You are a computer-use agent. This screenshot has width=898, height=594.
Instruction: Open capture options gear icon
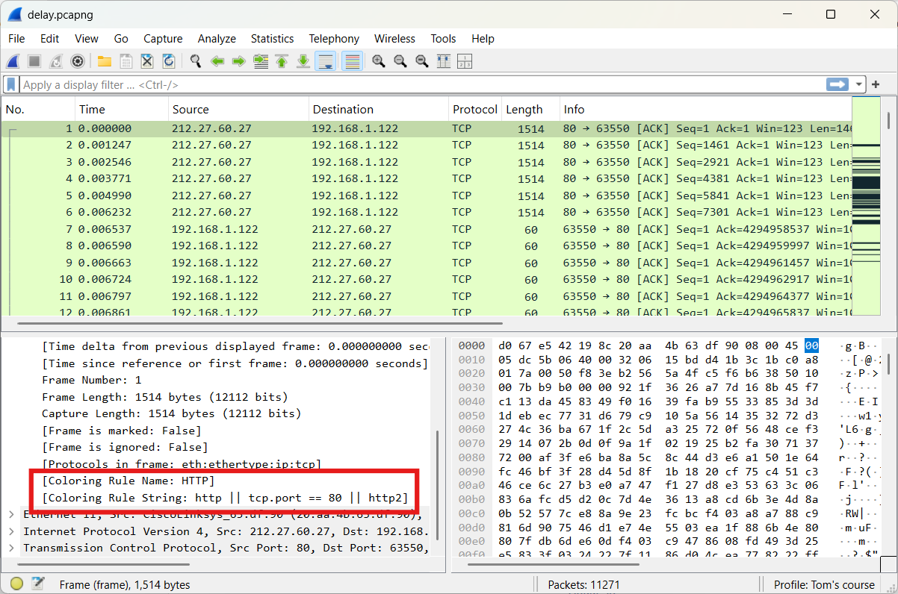77,61
